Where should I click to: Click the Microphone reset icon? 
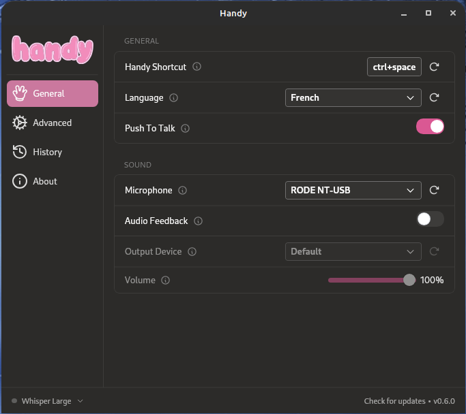[x=434, y=190]
